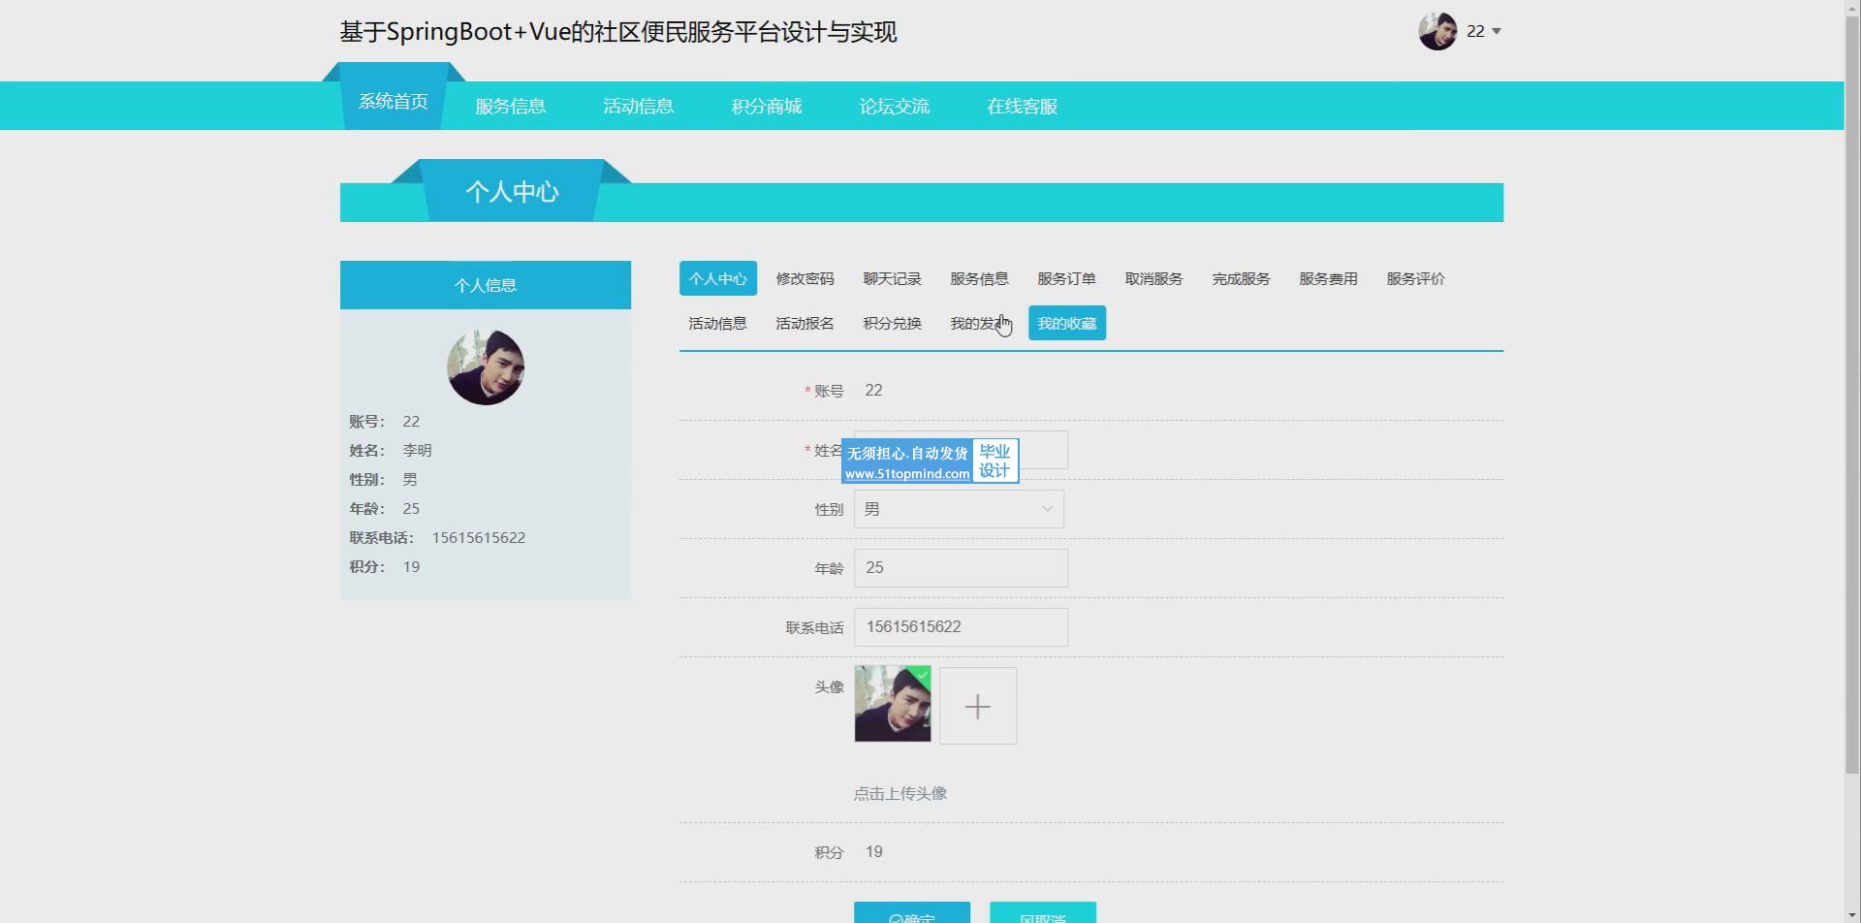The height and width of the screenshot is (923, 1861).
Task: Open the 服务信息 navigation menu
Action: click(510, 107)
